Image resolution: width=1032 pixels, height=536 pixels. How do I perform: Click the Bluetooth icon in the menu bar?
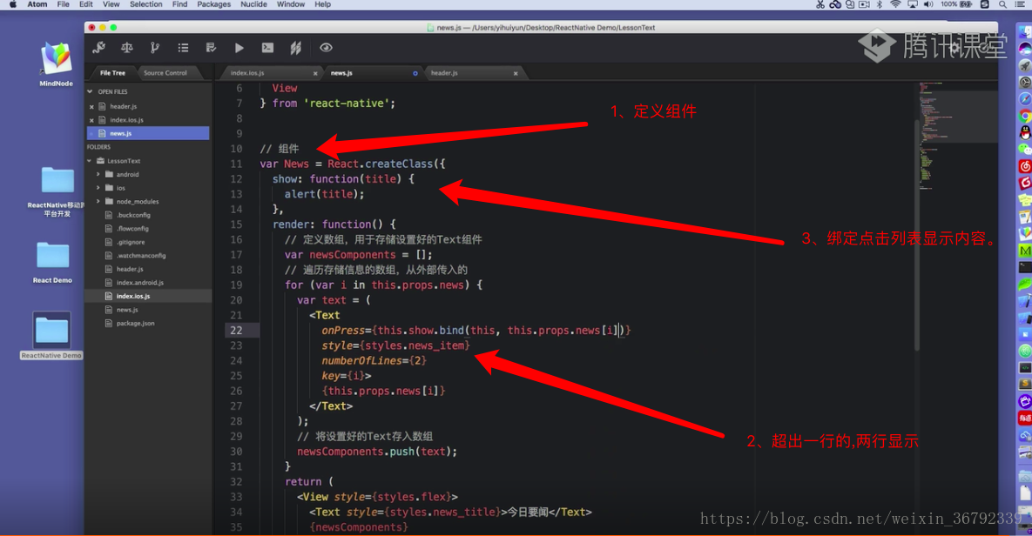880,4
